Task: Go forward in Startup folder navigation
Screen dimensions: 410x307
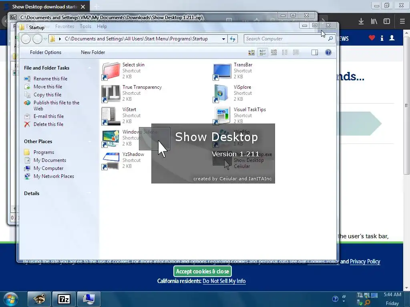Action: click(37, 39)
